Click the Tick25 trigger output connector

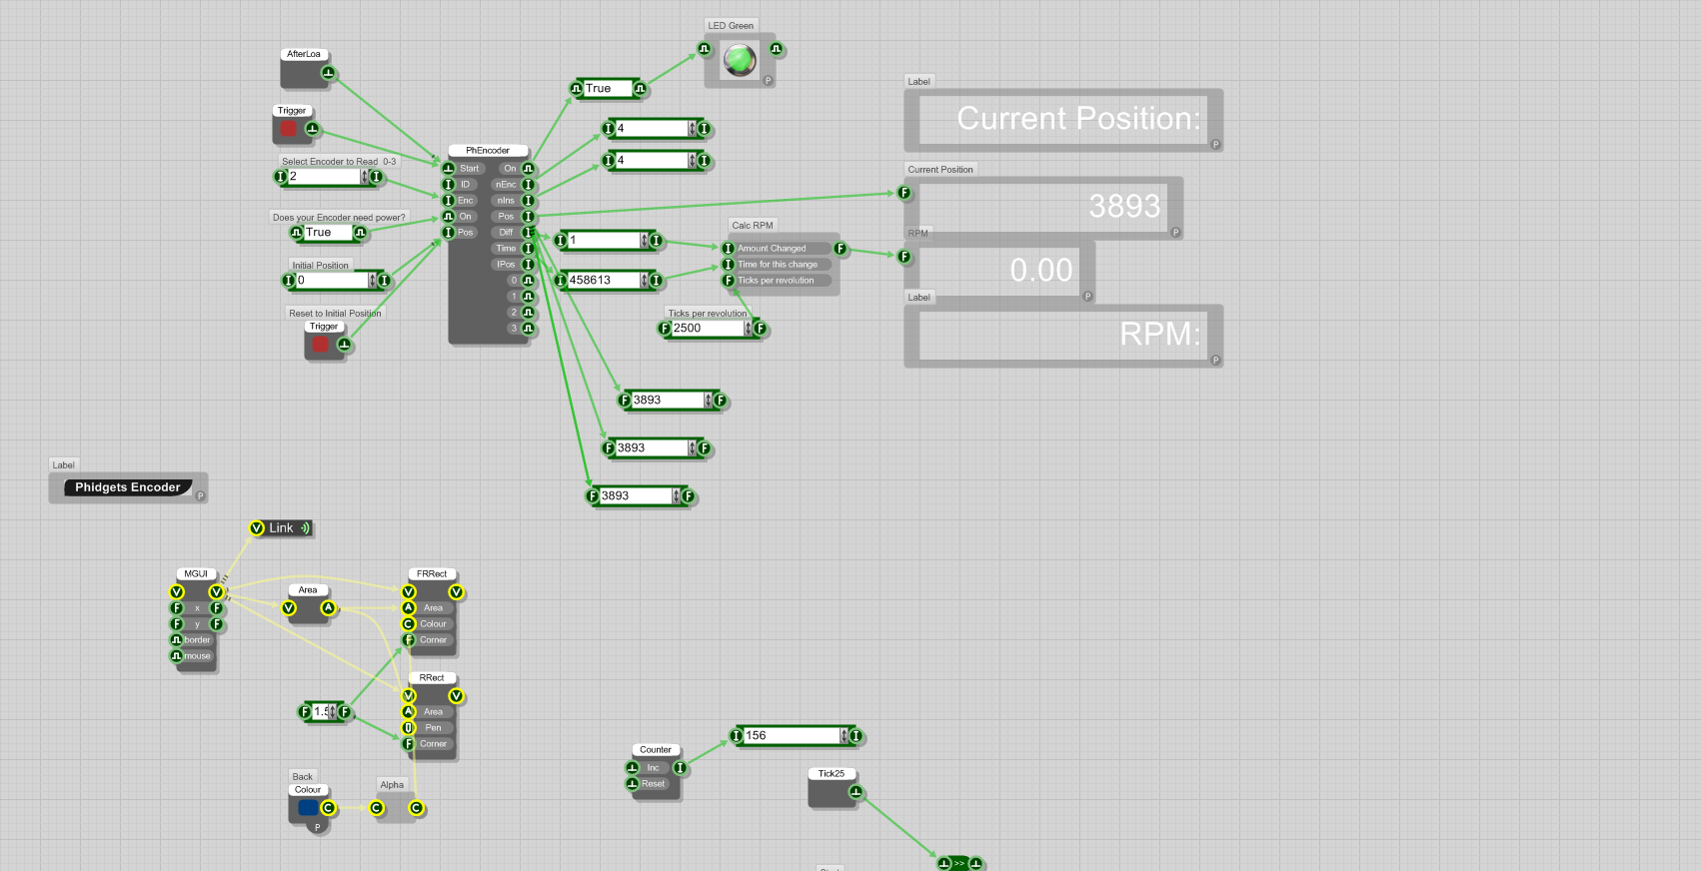(855, 792)
